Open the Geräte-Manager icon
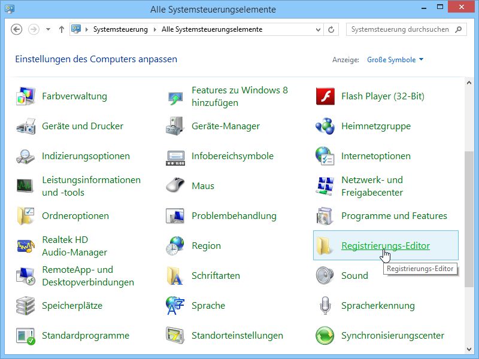 point(175,126)
